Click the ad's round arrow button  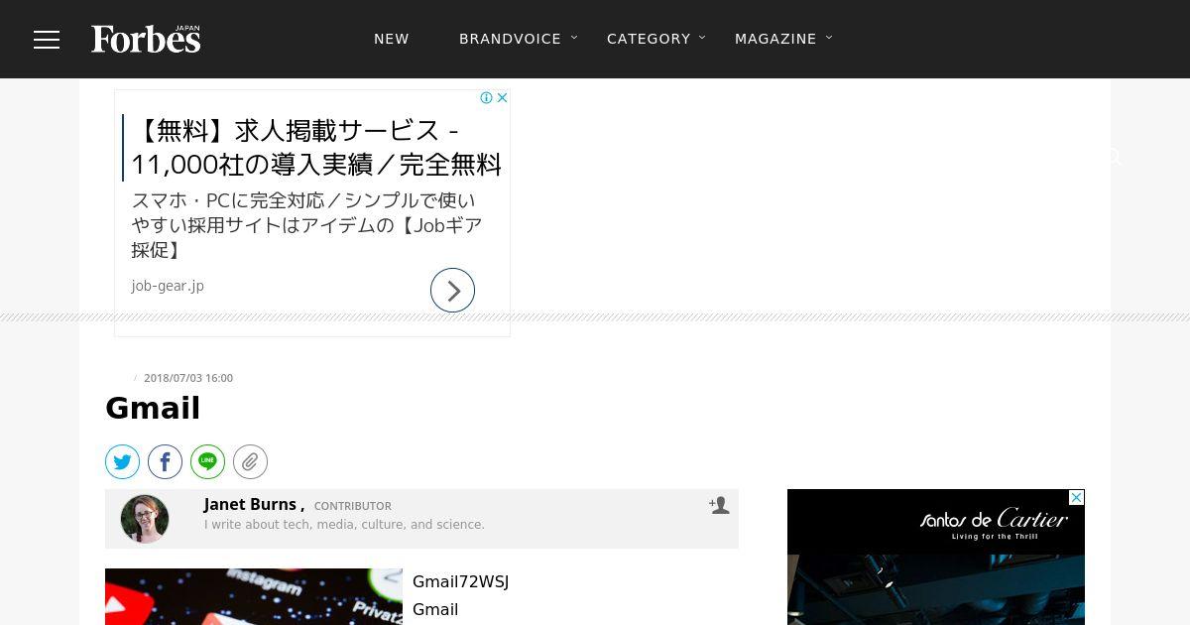tap(452, 291)
